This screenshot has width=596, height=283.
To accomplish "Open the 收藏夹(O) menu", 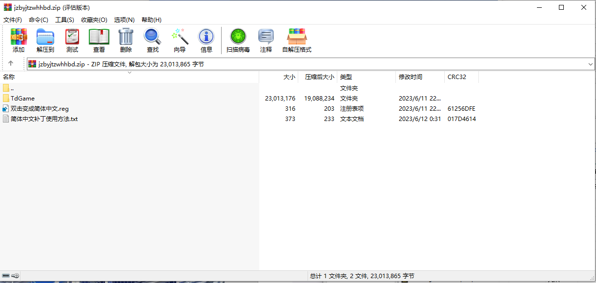I will pyautogui.click(x=94, y=20).
